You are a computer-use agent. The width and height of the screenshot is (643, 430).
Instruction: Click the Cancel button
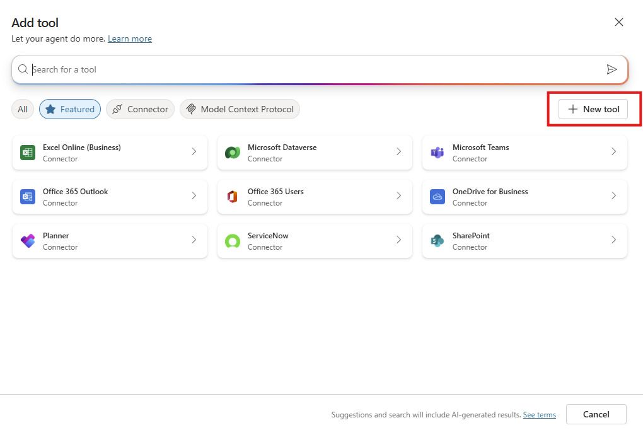[596, 414]
